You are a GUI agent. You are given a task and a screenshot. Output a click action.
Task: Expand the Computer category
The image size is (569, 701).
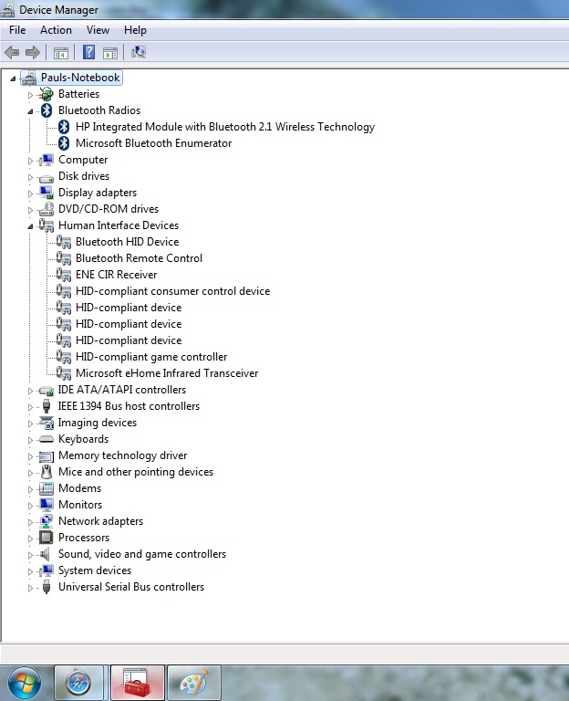[30, 161]
